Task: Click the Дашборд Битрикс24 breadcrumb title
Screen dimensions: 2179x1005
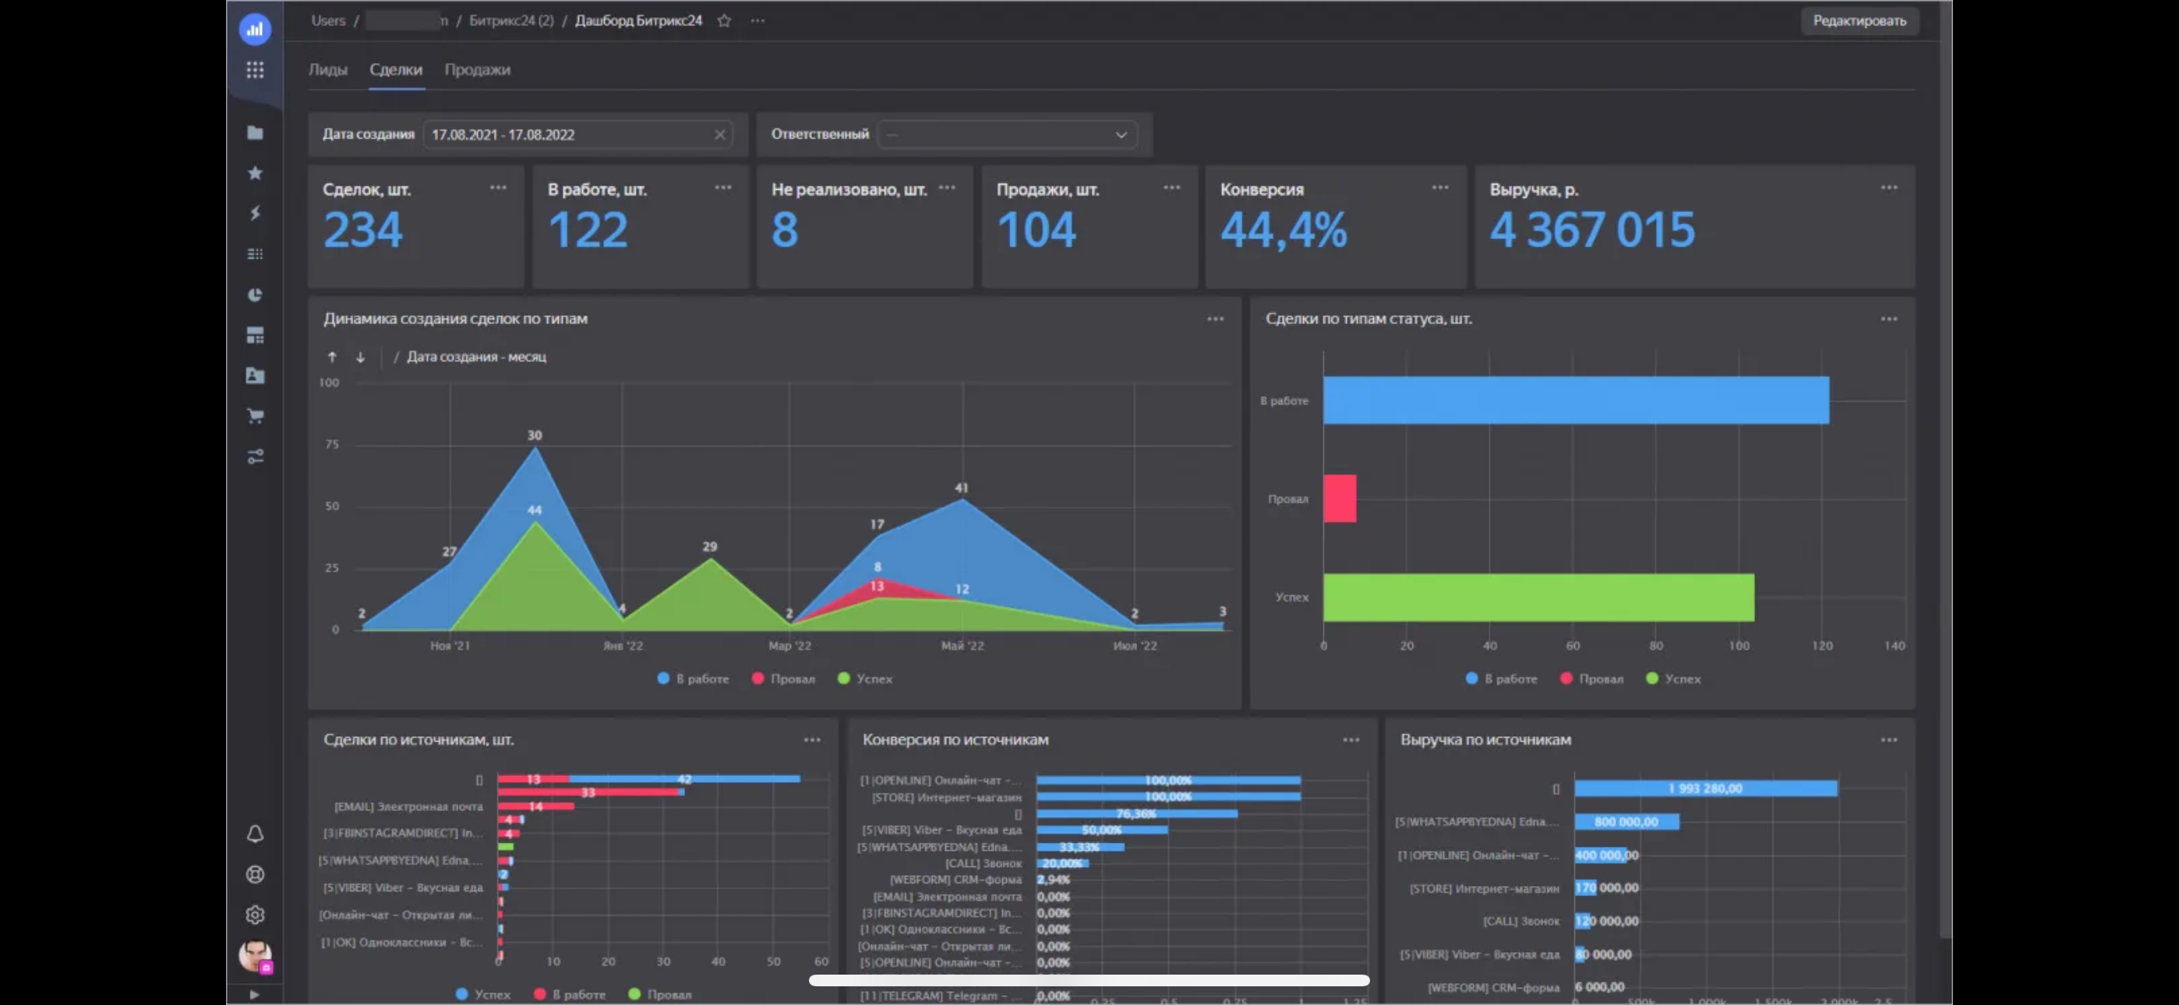Action: pos(638,20)
